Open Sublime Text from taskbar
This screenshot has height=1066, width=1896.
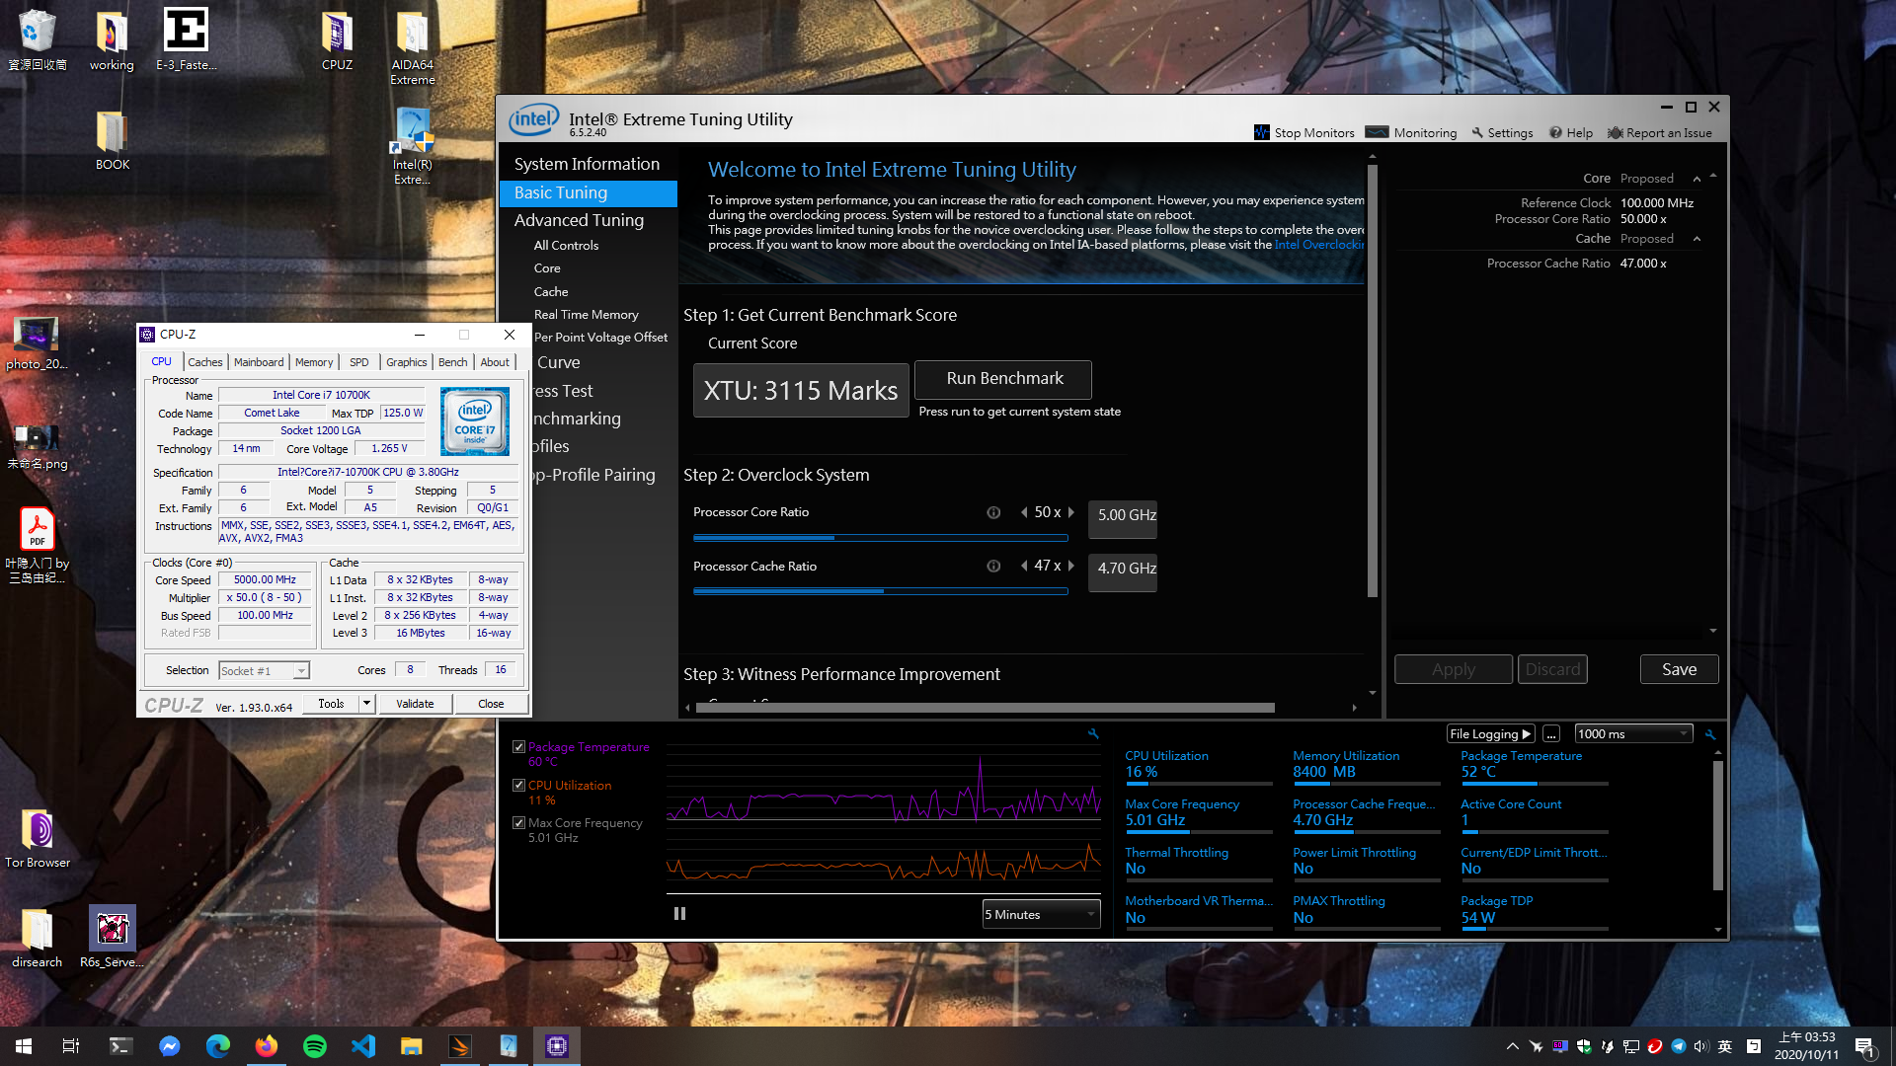460,1046
